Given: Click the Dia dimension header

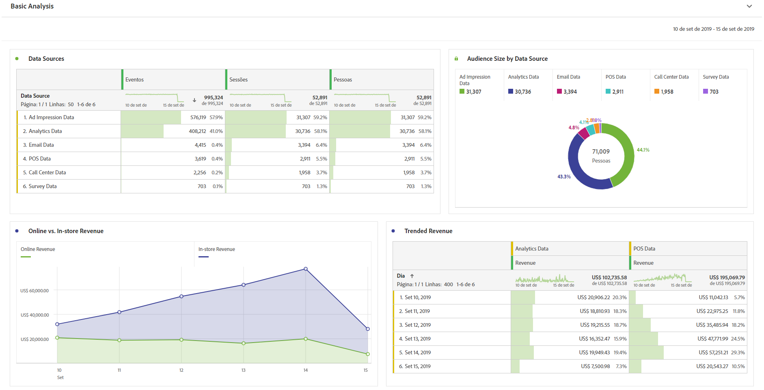Looking at the screenshot, I should tap(401, 276).
